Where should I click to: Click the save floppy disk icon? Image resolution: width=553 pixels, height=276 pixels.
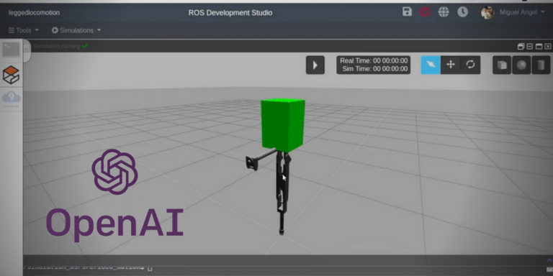tap(407, 11)
